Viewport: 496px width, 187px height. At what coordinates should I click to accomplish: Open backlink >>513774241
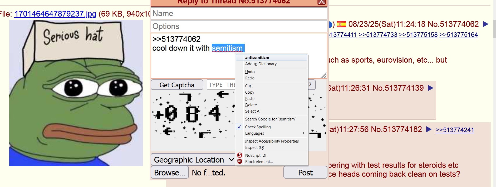pyautogui.click(x=455, y=130)
